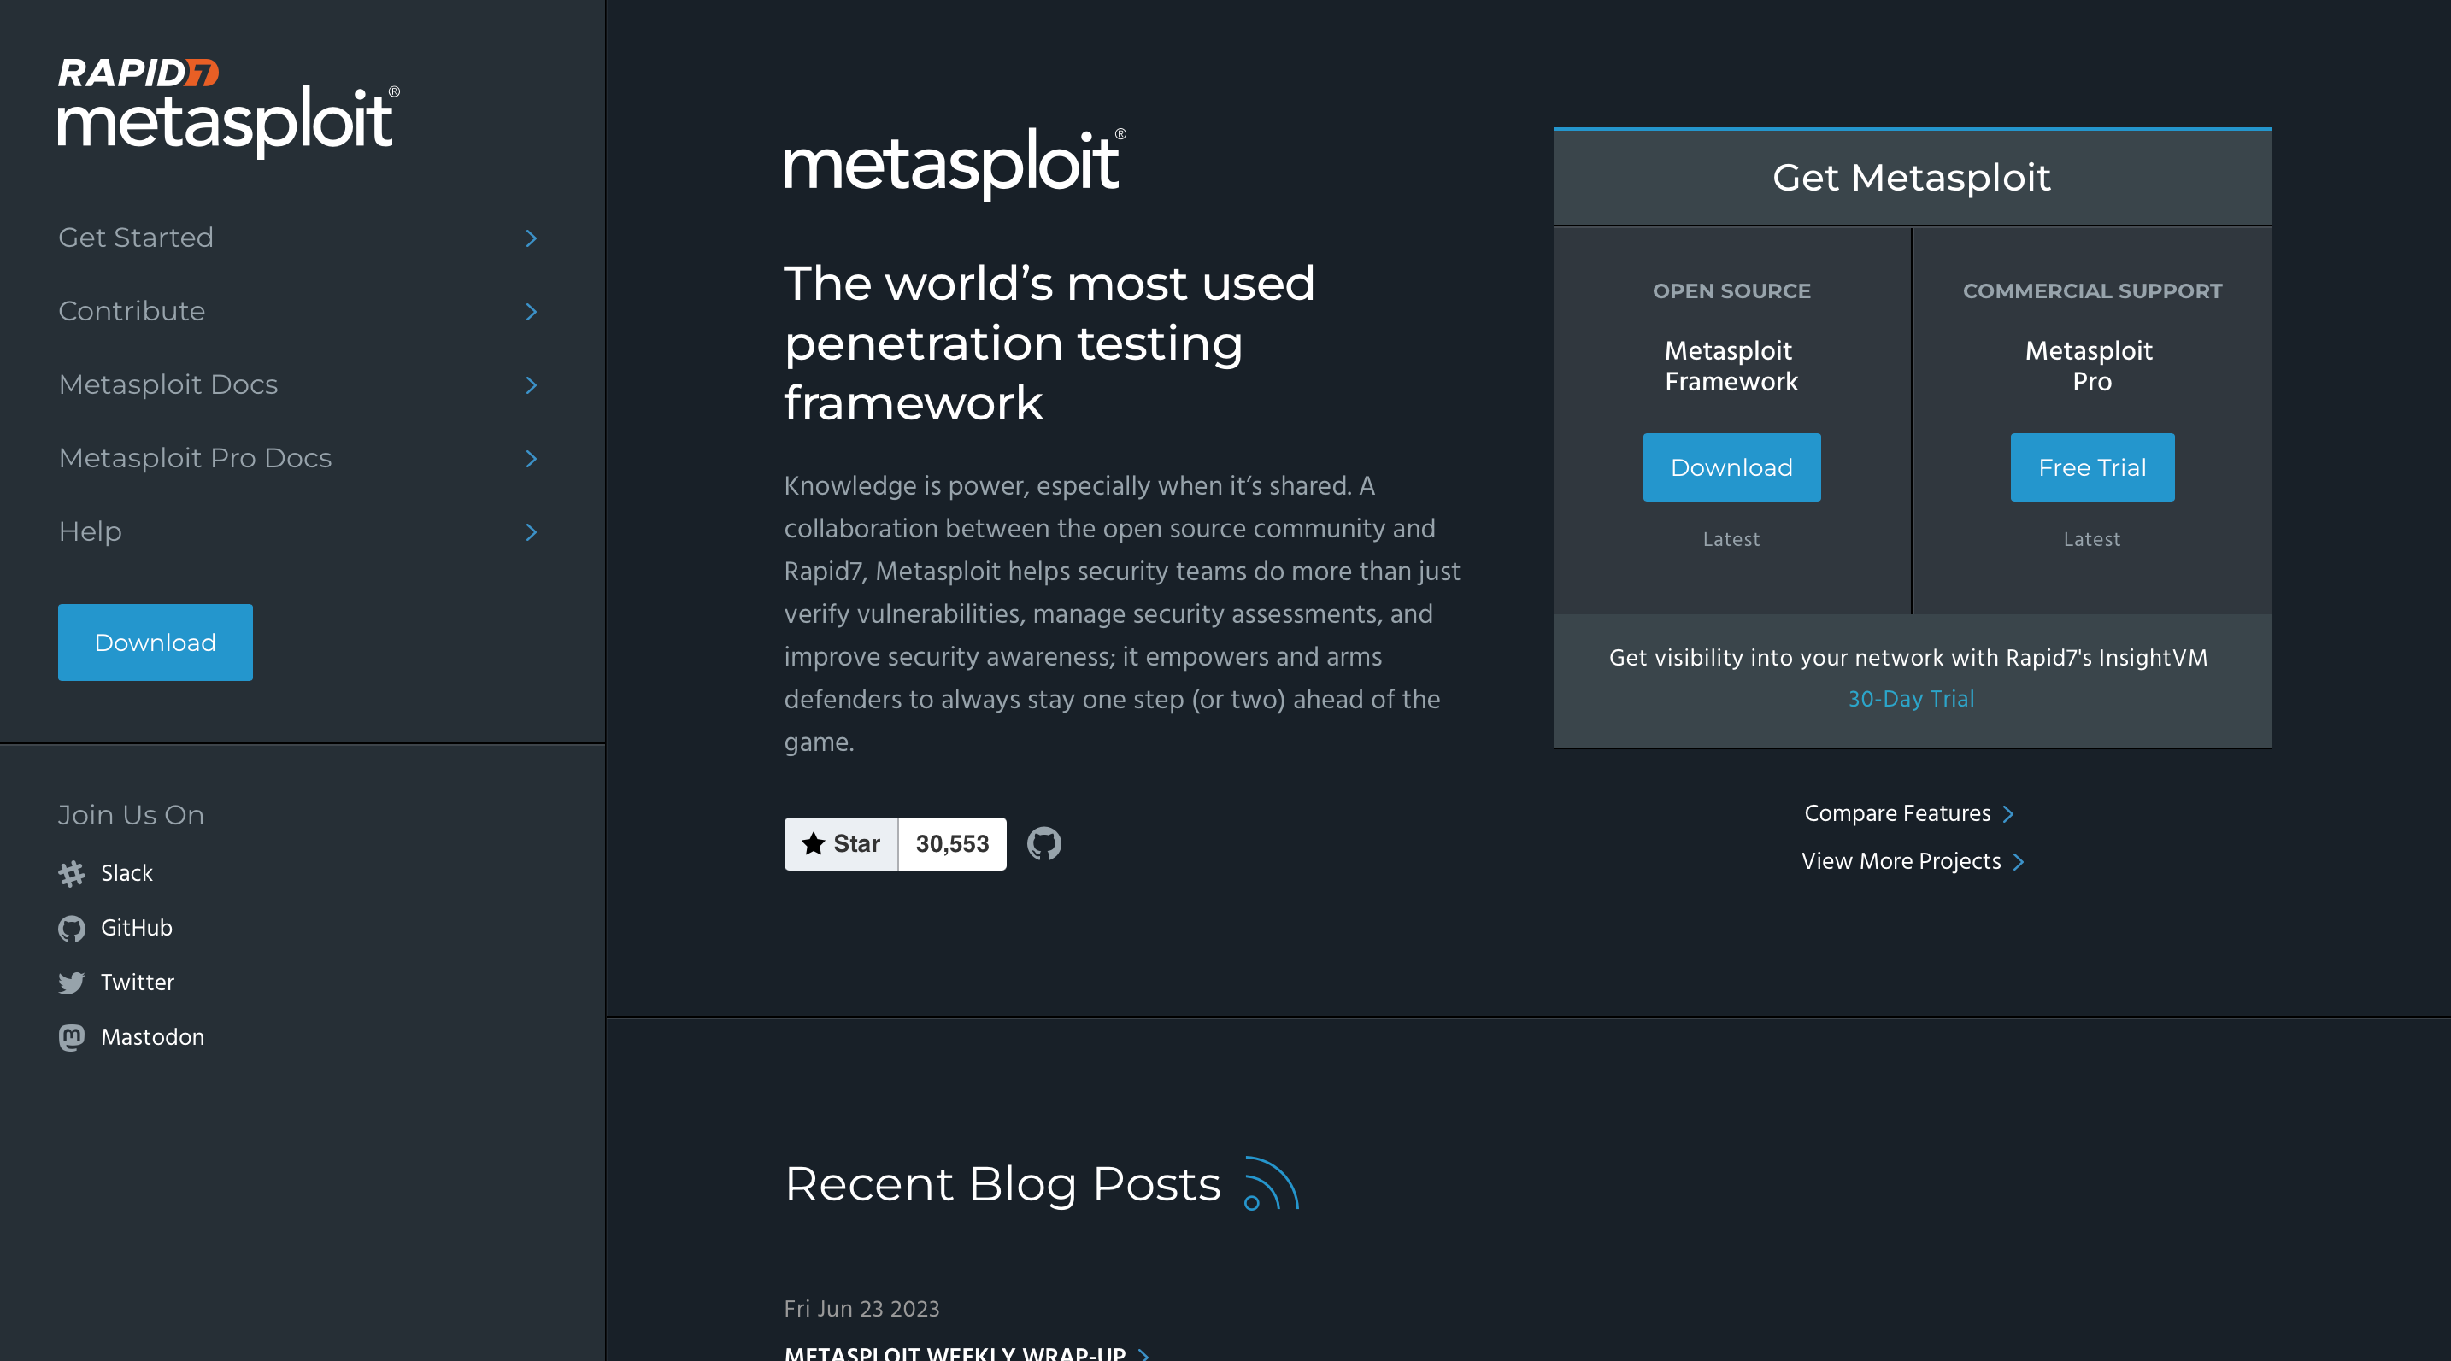
Task: Click the GitHub icon in sidebar
Action: coord(72,927)
